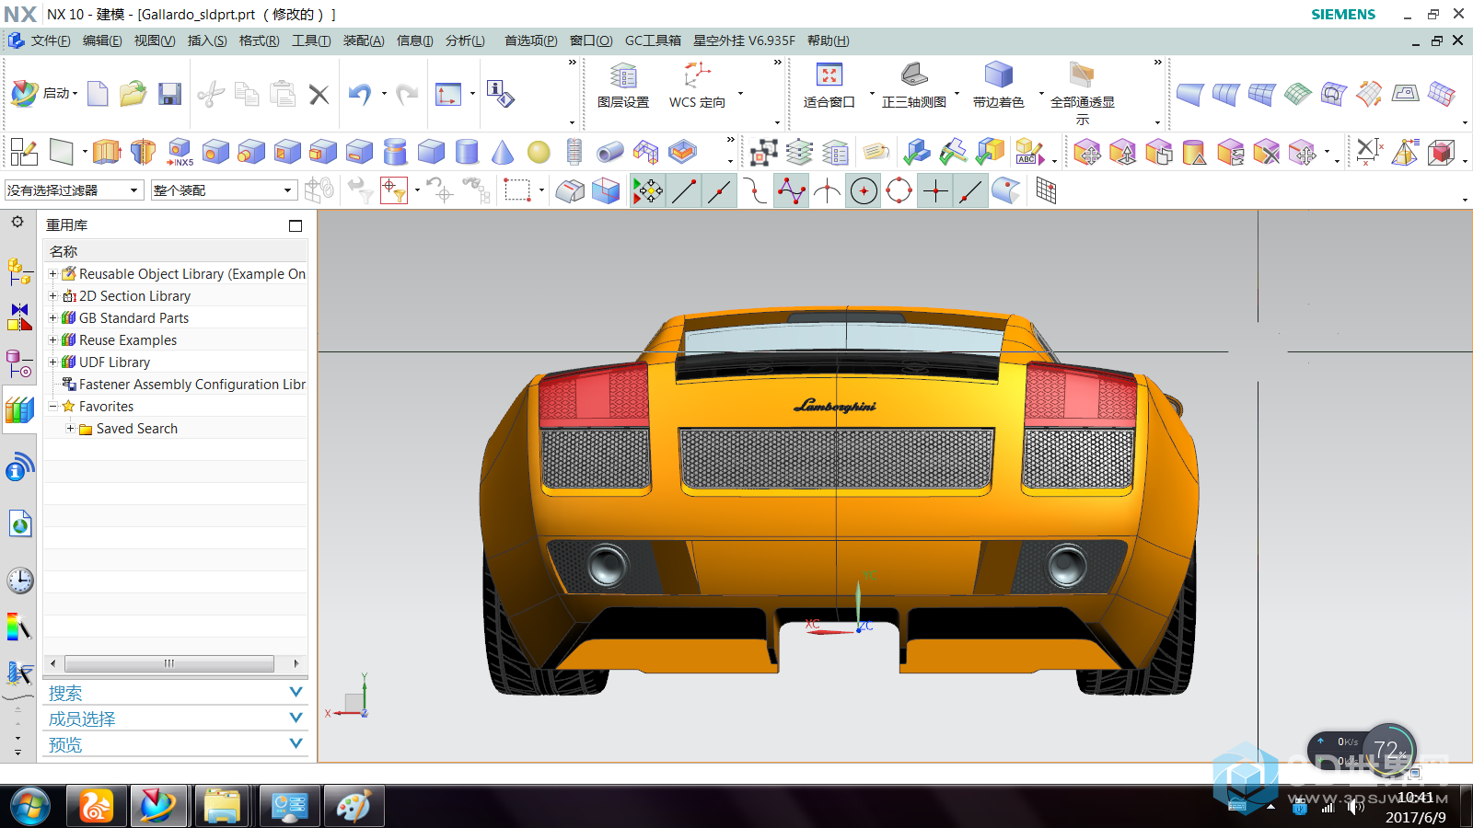Click the Windows Start button
The height and width of the screenshot is (828, 1473).
pyautogui.click(x=30, y=807)
